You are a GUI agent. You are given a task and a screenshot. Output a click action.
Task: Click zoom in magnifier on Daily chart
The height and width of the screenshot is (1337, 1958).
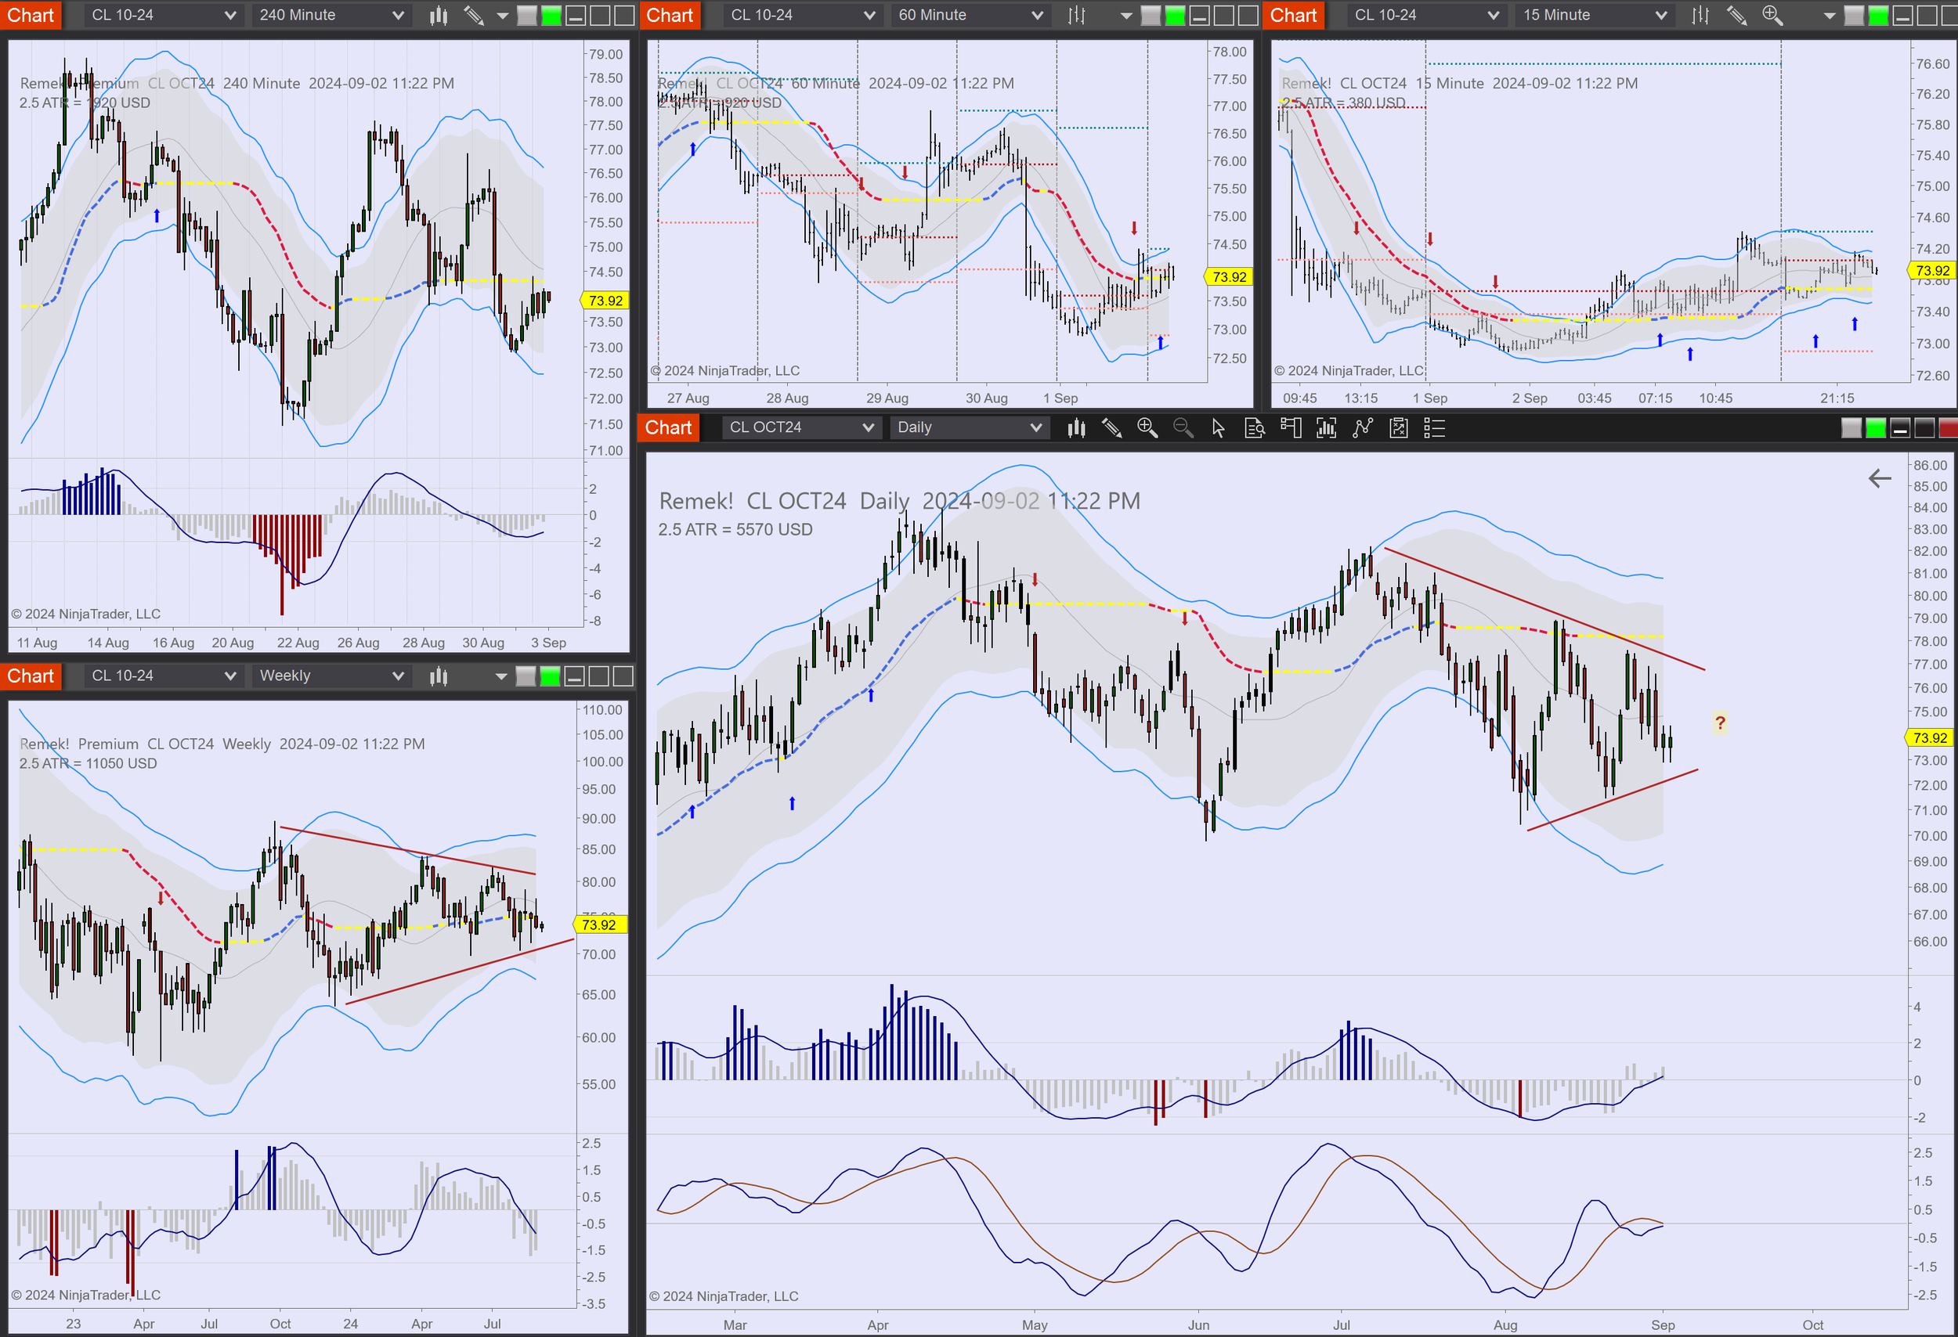pos(1147,427)
